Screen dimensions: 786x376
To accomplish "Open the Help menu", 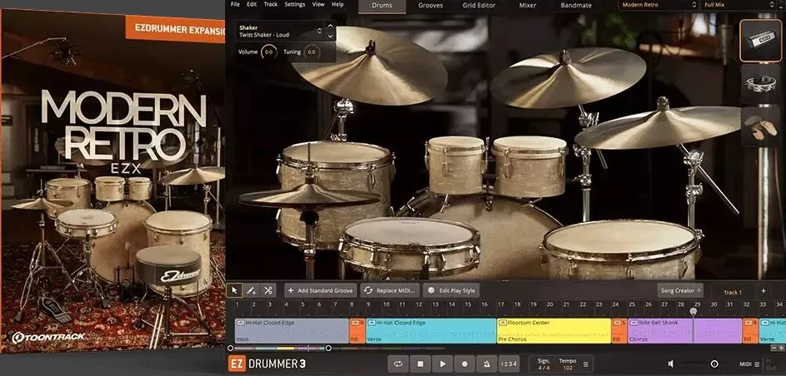I will tap(338, 4).
